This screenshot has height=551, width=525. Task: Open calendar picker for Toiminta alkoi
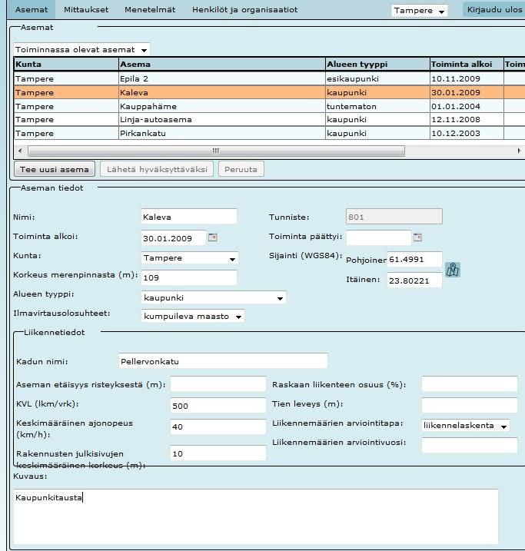pos(213,237)
